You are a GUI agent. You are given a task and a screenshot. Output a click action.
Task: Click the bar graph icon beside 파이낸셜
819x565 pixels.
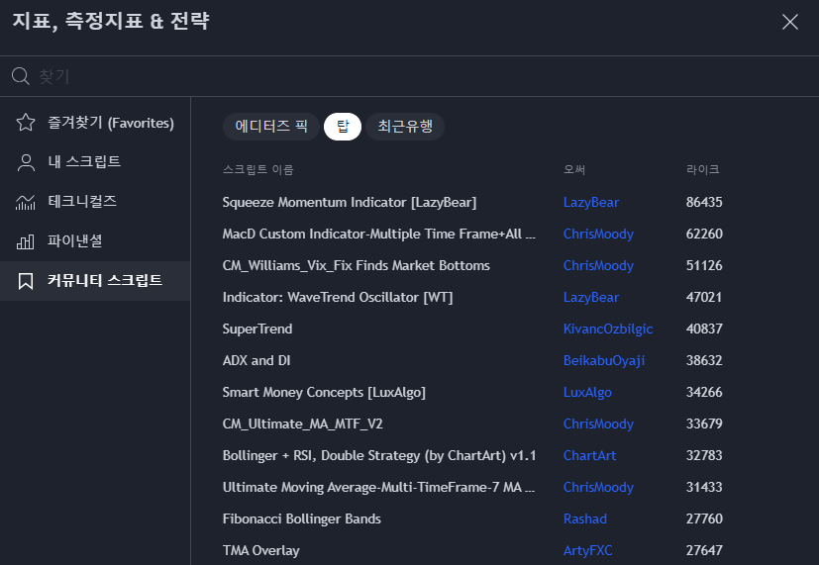26,241
